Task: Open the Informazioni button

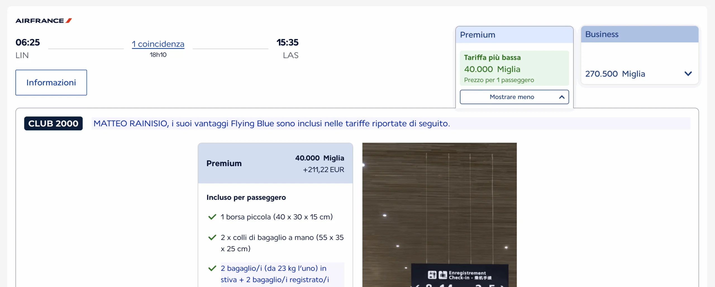Action: click(x=51, y=83)
